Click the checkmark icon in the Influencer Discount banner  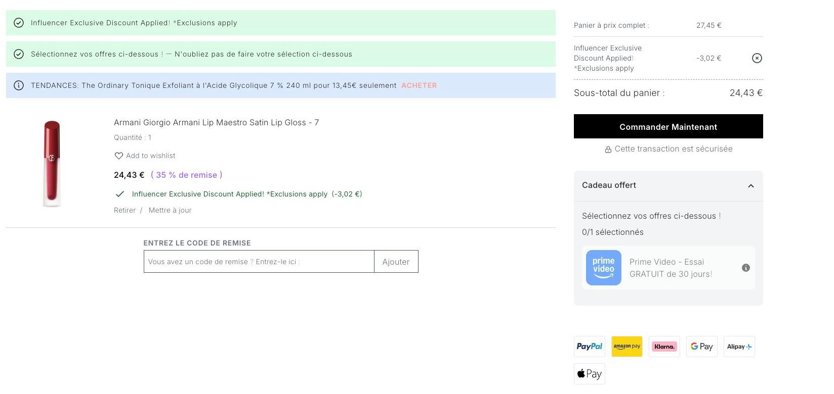click(19, 23)
